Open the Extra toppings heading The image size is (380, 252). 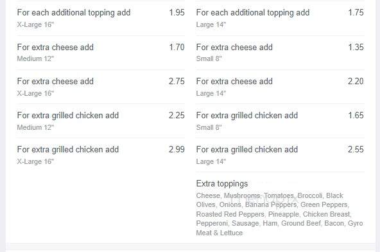(x=222, y=184)
